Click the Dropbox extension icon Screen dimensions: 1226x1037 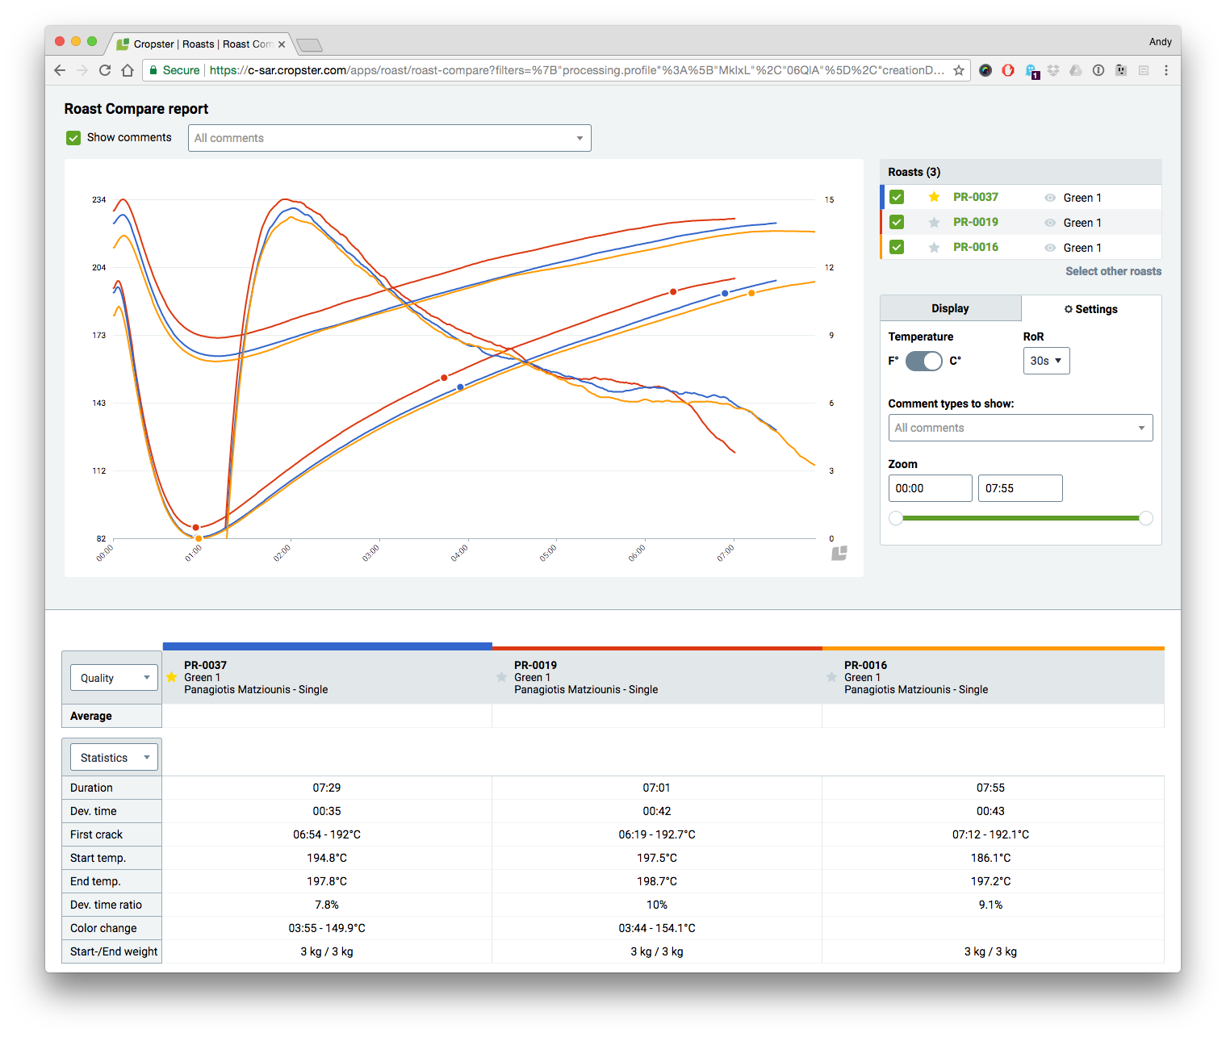coord(1053,70)
